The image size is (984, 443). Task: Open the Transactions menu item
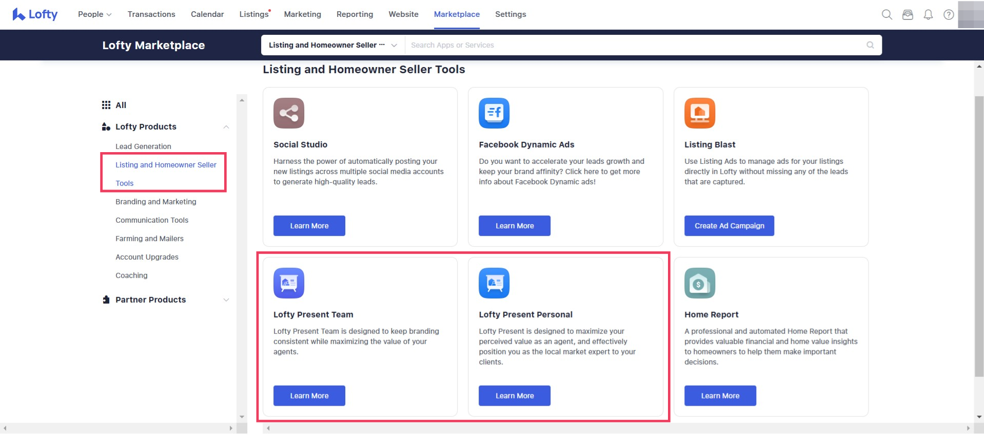click(151, 14)
